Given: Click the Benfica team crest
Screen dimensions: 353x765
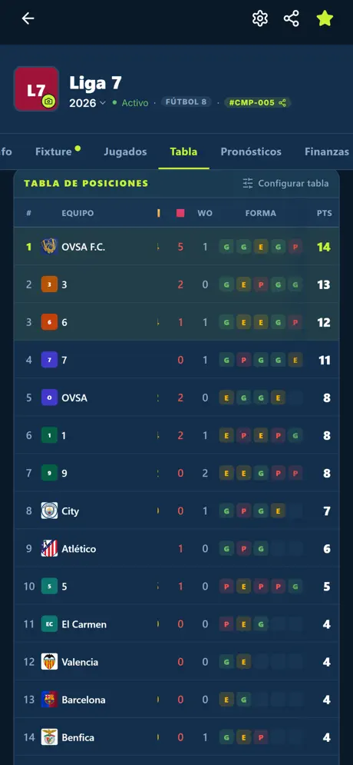Looking at the screenshot, I should click(49, 737).
